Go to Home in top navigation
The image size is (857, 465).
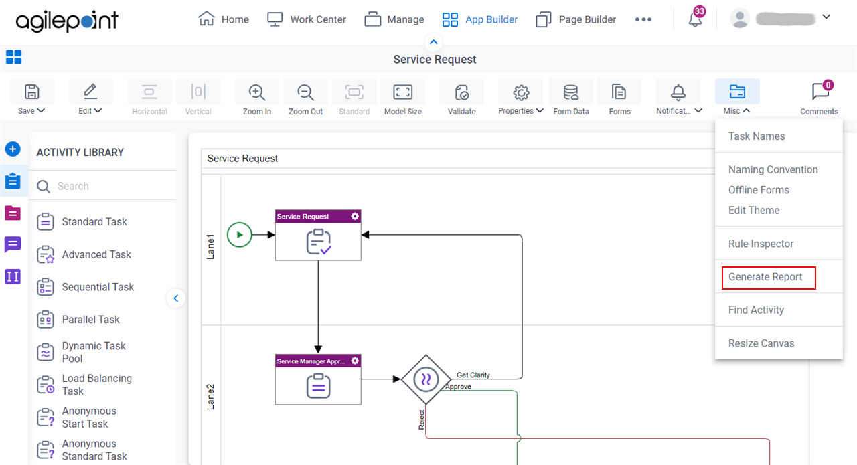click(x=224, y=19)
